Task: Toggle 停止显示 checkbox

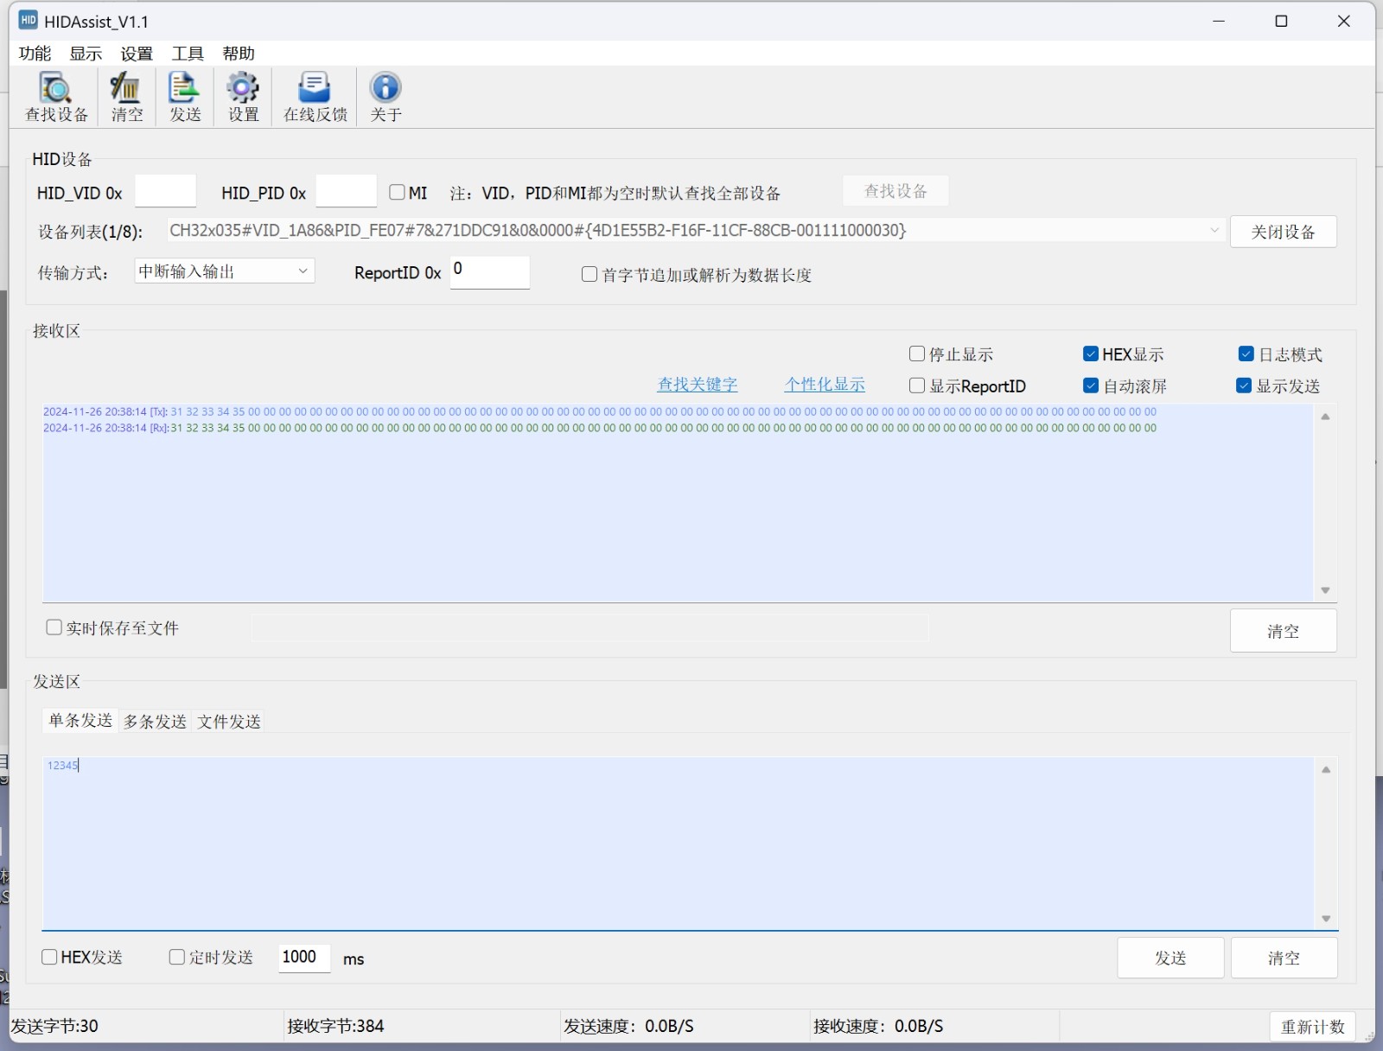Action: coord(917,354)
